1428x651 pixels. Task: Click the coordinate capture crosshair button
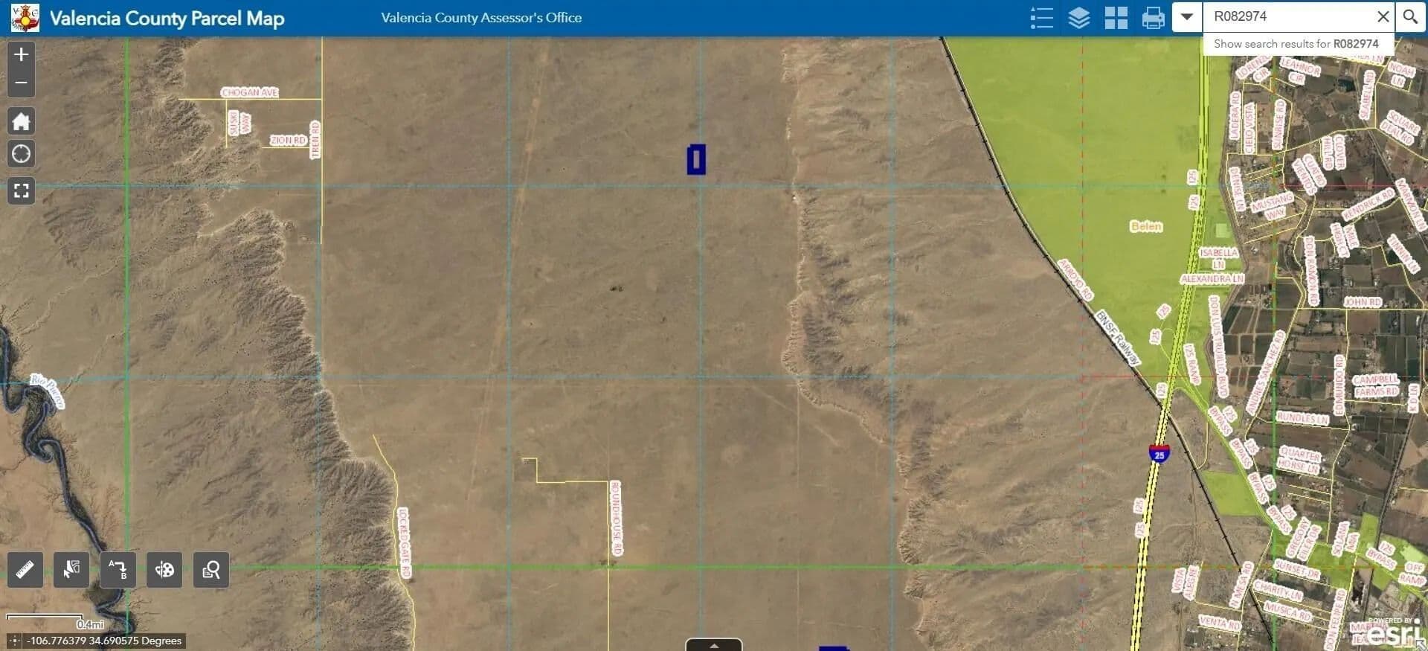pyautogui.click(x=14, y=641)
